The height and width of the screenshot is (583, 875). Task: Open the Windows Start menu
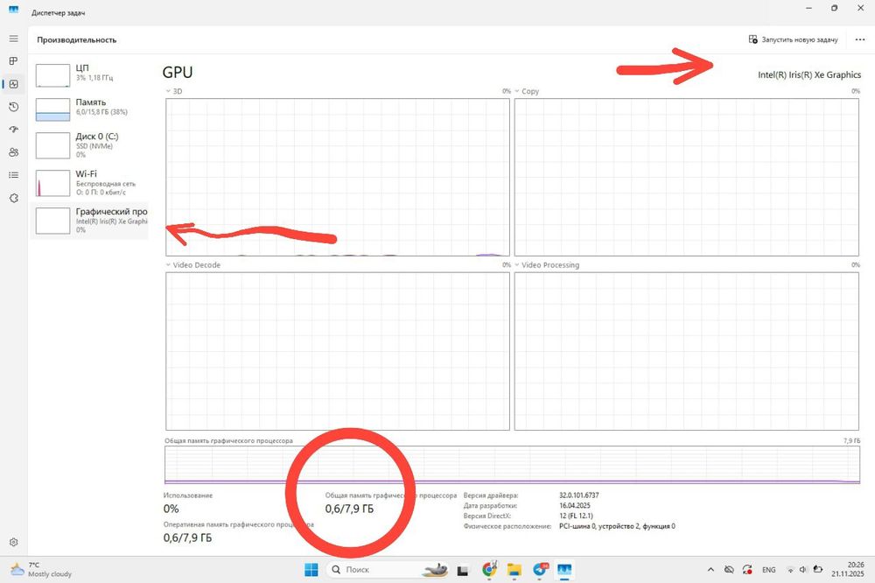click(311, 570)
